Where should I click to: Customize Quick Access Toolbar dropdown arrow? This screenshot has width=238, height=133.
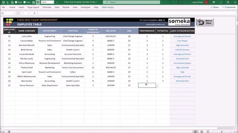click(57, 2)
